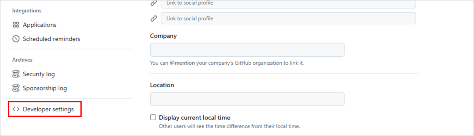This screenshot has width=474, height=136.
Task: Click the Display current local time label
Action: coord(194,118)
